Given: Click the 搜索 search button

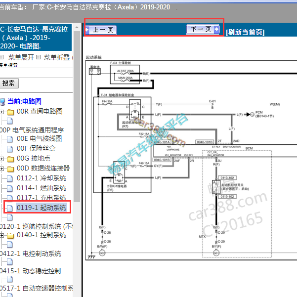Looking at the screenshot, I should pyautogui.click(x=8, y=83).
